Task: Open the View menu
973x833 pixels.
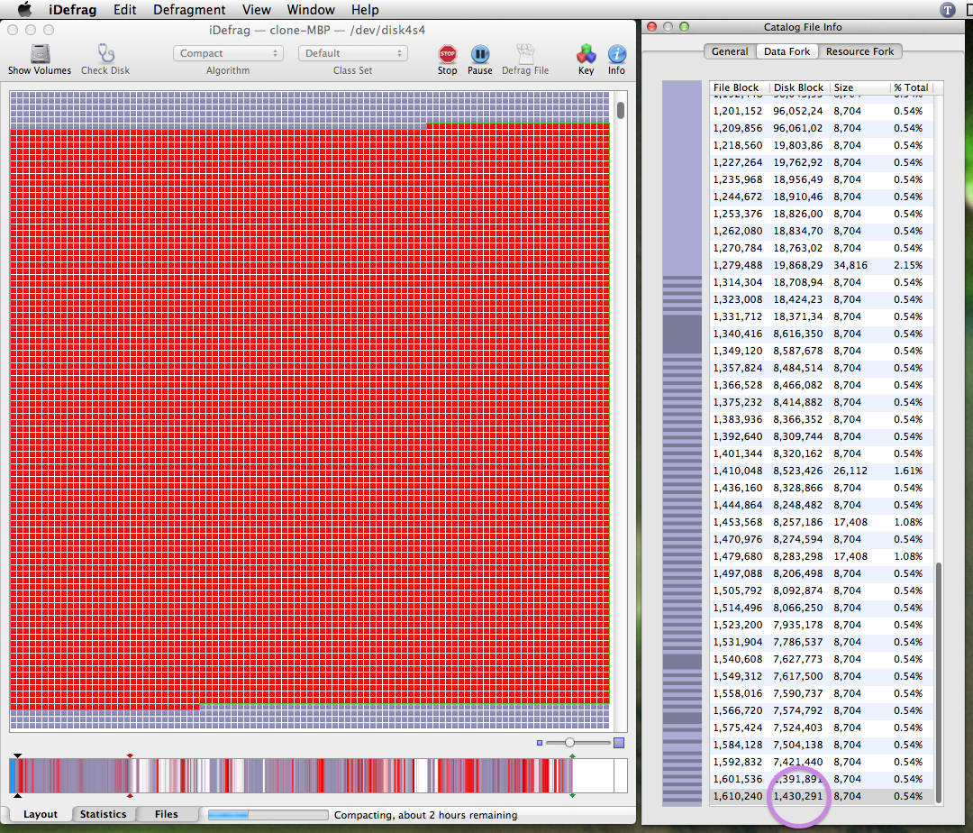Action: 256,9
